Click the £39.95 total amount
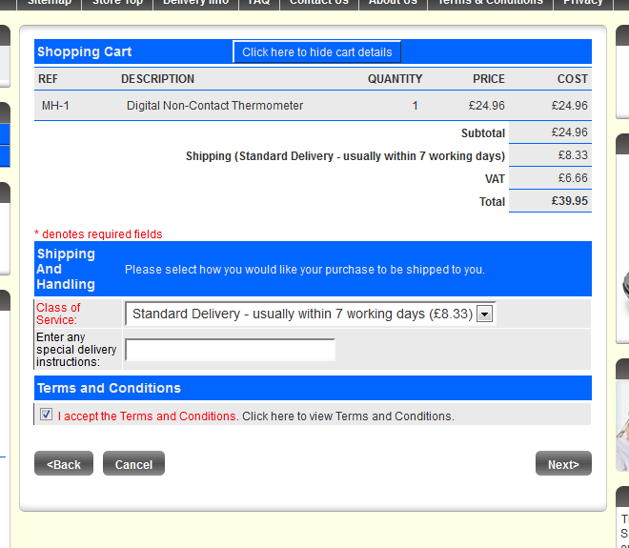The height and width of the screenshot is (548, 629). tap(570, 201)
